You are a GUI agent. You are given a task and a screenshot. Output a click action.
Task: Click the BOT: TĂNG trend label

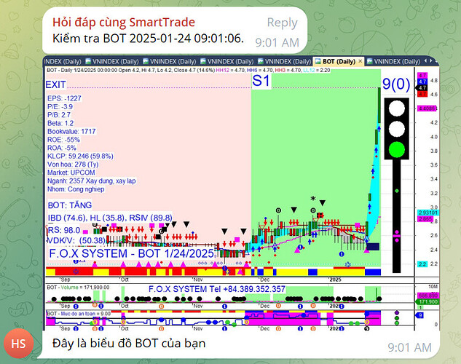(x=70, y=205)
